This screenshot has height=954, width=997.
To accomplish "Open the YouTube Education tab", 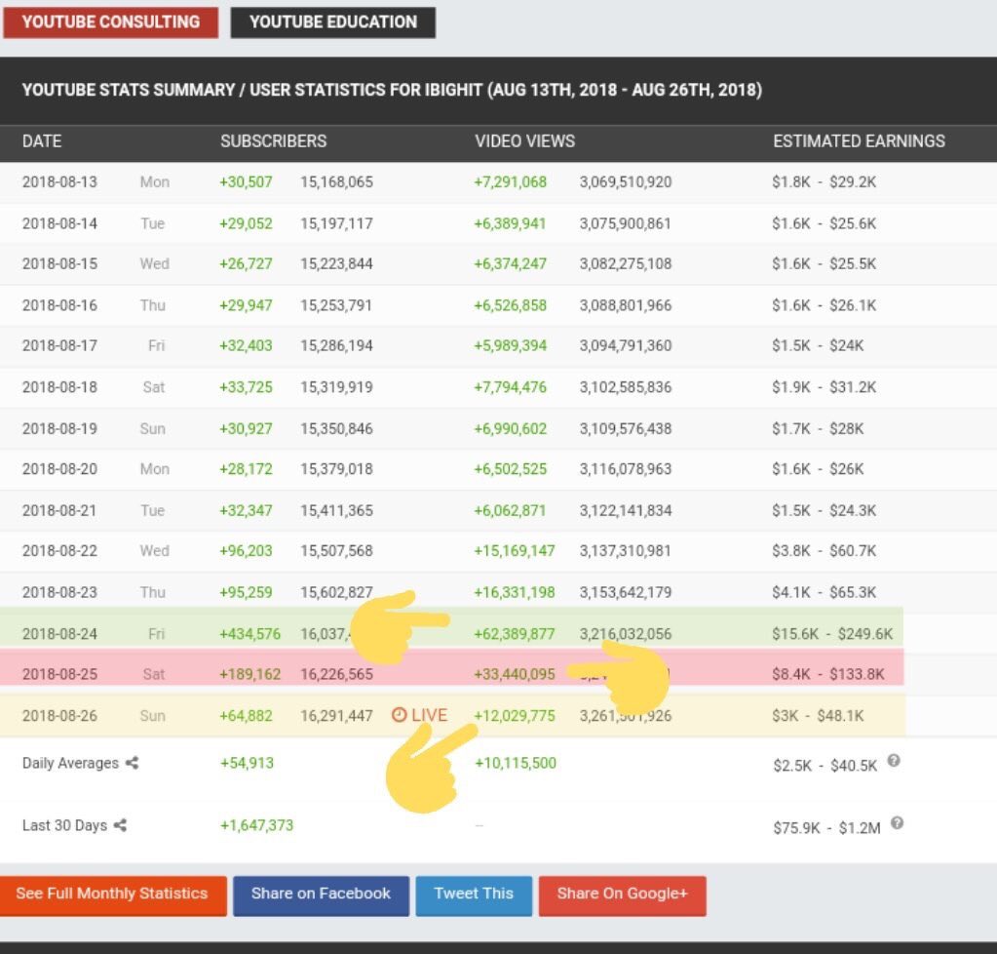I will point(333,22).
